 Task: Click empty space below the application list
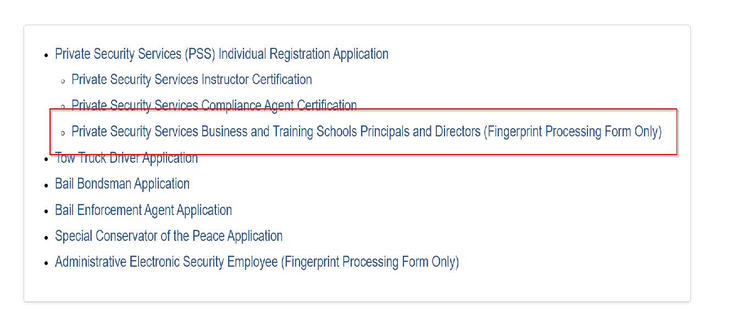[x=357, y=286]
